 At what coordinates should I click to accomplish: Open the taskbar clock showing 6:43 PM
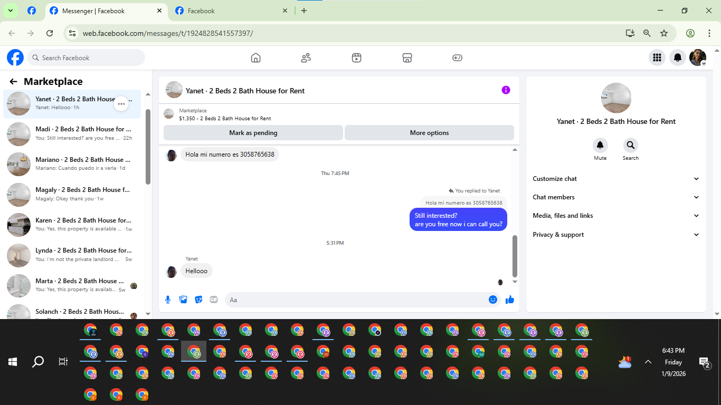click(x=673, y=362)
